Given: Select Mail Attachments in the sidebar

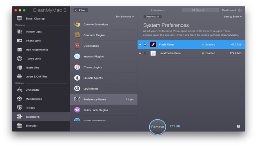Looking at the screenshot, I should pyautogui.click(x=41, y=50).
